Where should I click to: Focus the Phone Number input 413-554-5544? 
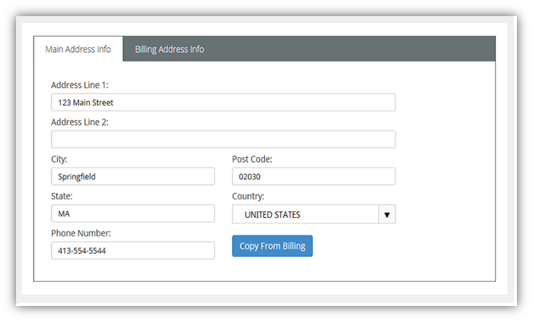pyautogui.click(x=133, y=251)
